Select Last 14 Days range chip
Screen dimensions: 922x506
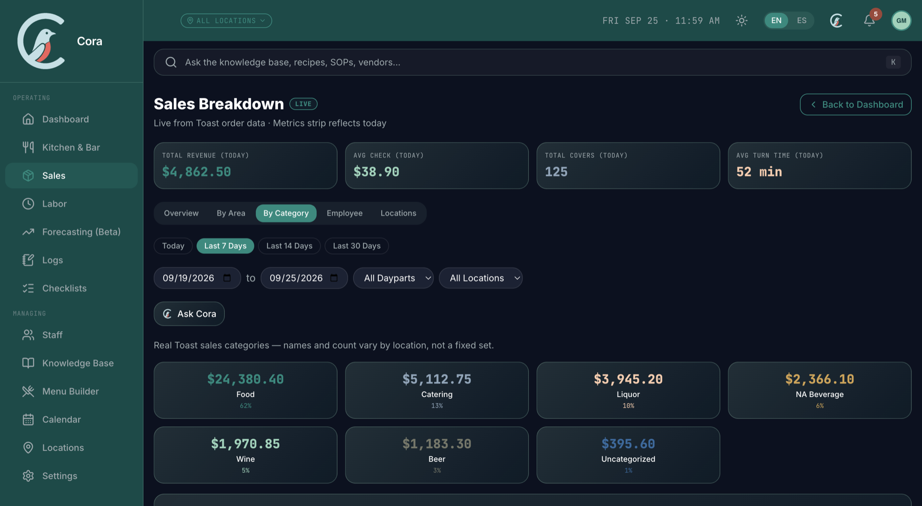click(x=289, y=246)
